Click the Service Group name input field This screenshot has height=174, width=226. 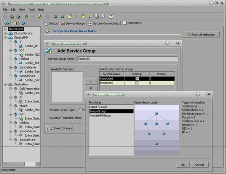coord(128,59)
